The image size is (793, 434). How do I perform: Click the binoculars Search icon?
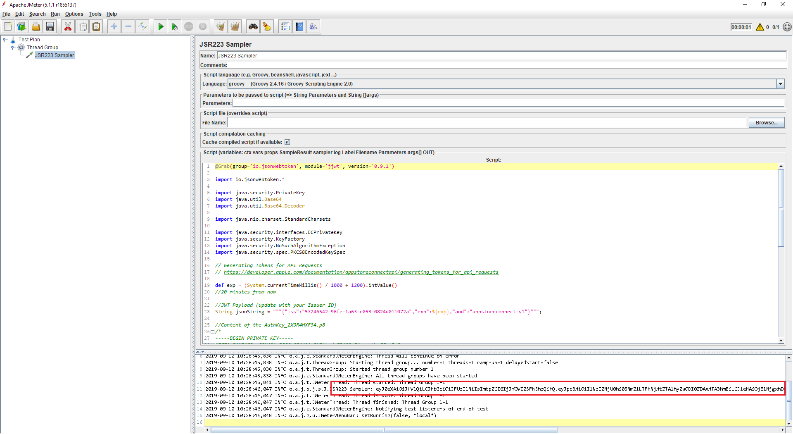pyautogui.click(x=253, y=27)
